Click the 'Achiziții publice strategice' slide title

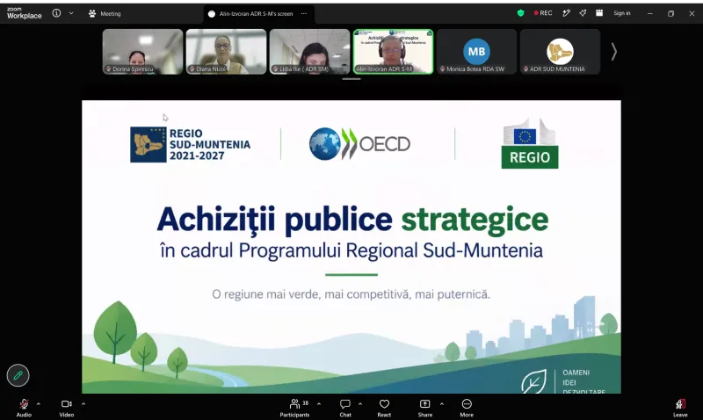pos(352,219)
